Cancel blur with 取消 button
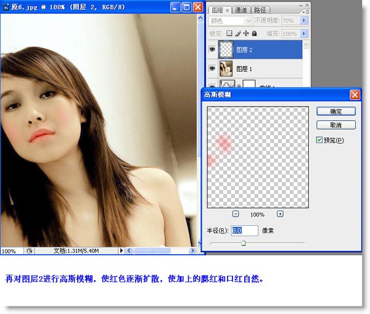 coord(336,125)
